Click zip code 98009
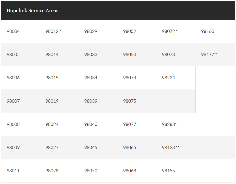The width and height of the screenshot is (236, 184). pyautogui.click(x=13, y=148)
